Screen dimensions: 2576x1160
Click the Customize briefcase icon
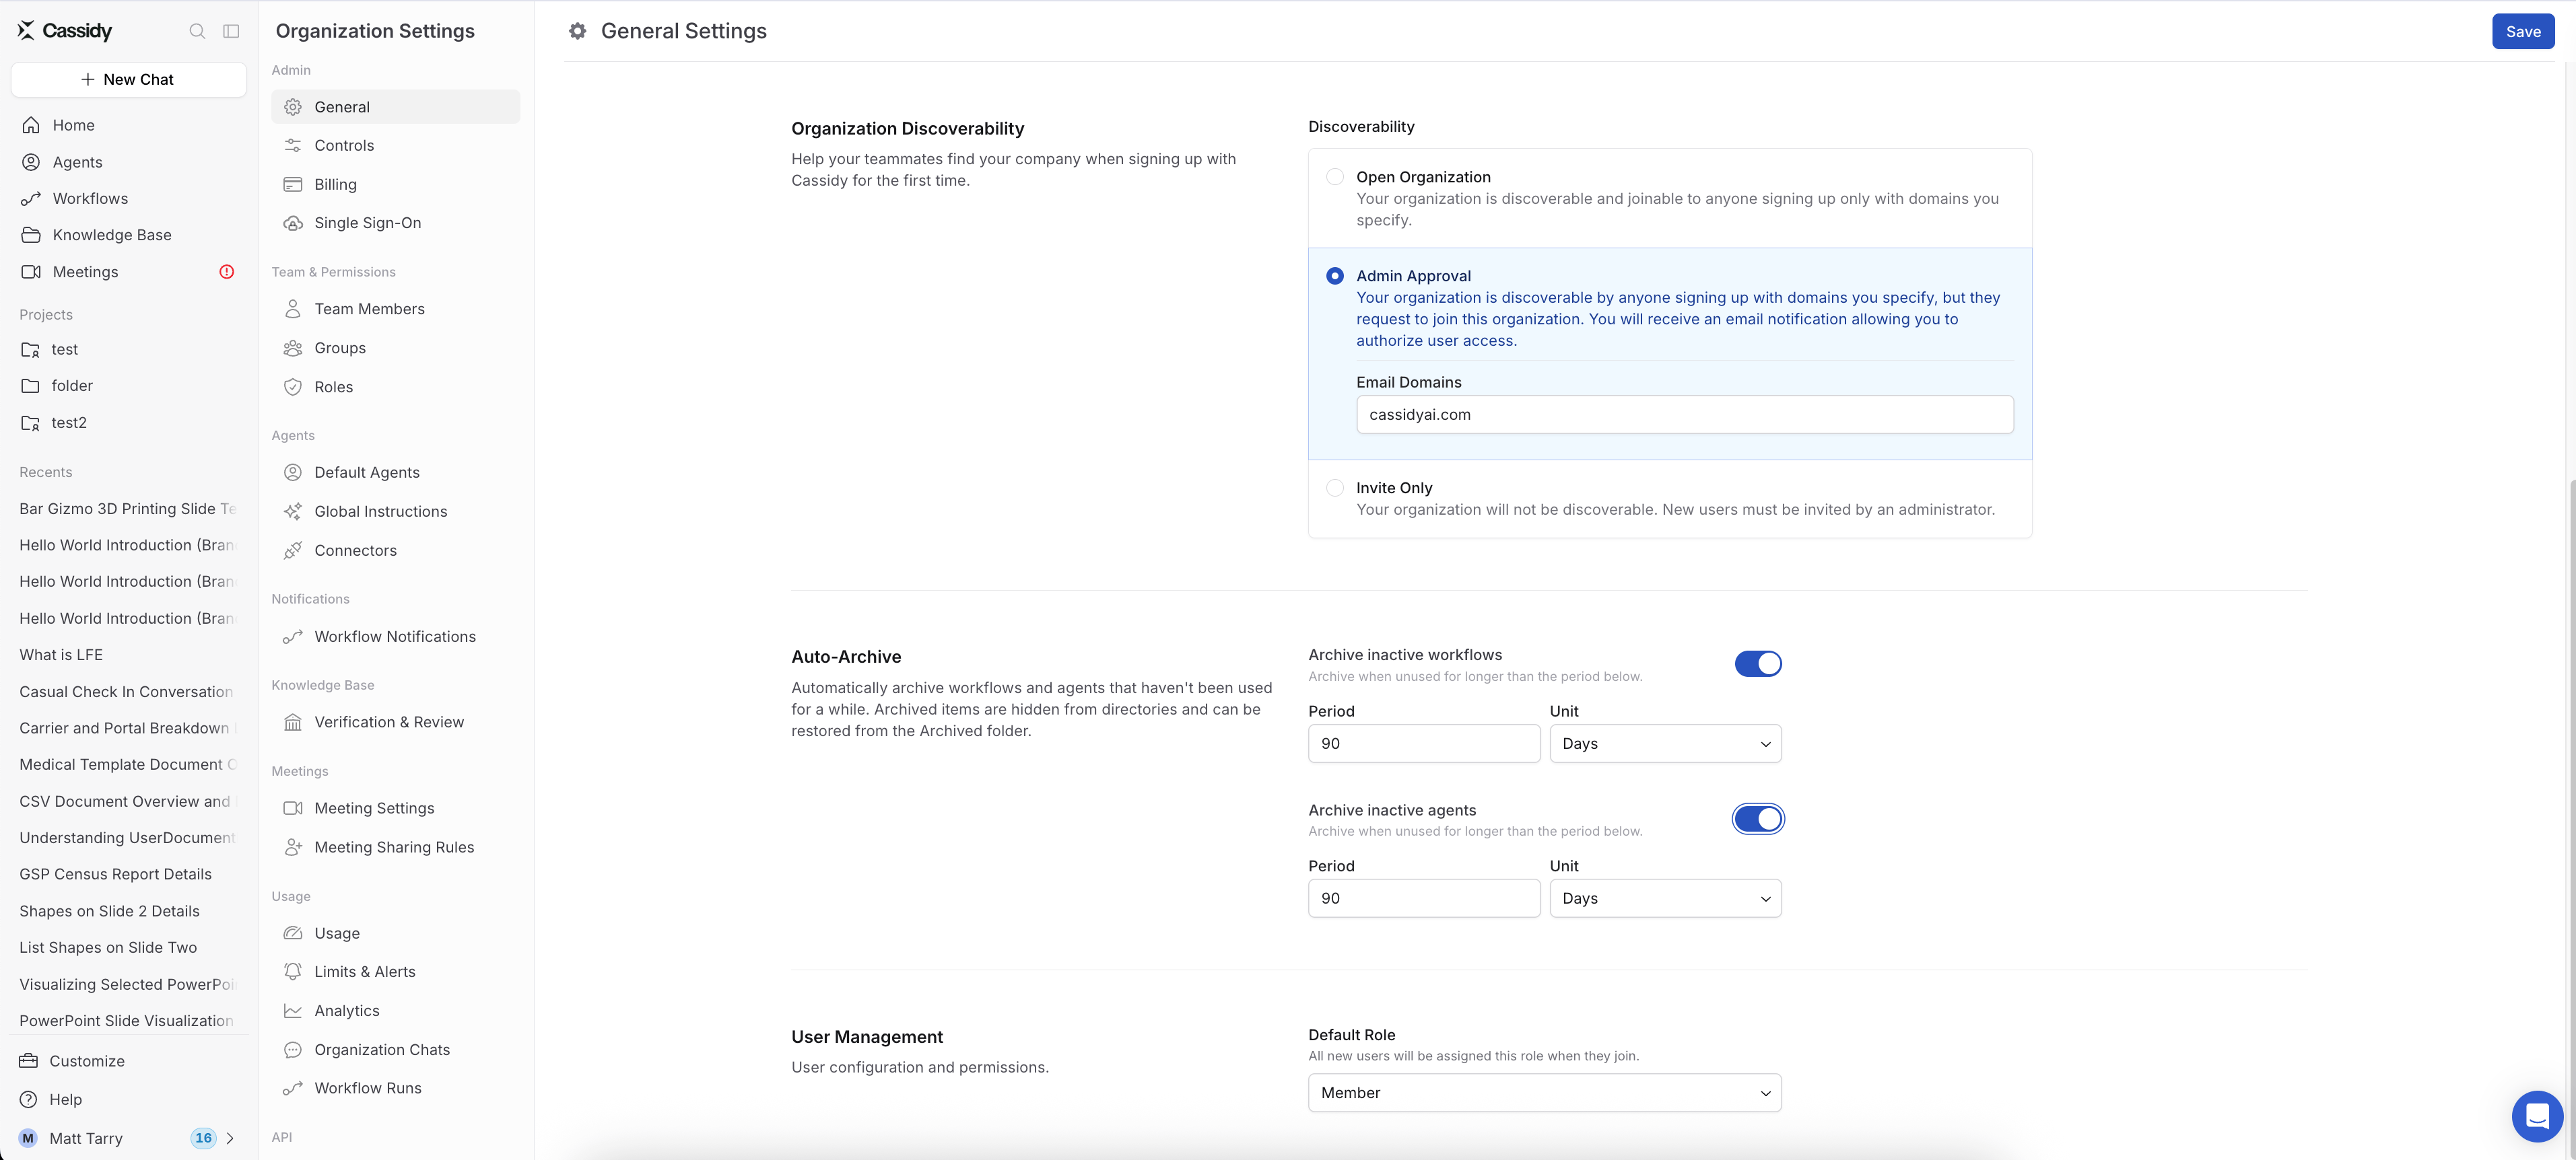click(29, 1061)
